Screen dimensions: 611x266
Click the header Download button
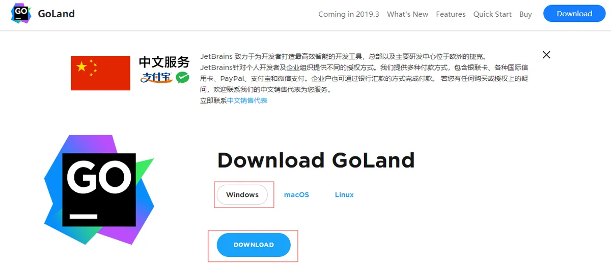click(x=574, y=14)
